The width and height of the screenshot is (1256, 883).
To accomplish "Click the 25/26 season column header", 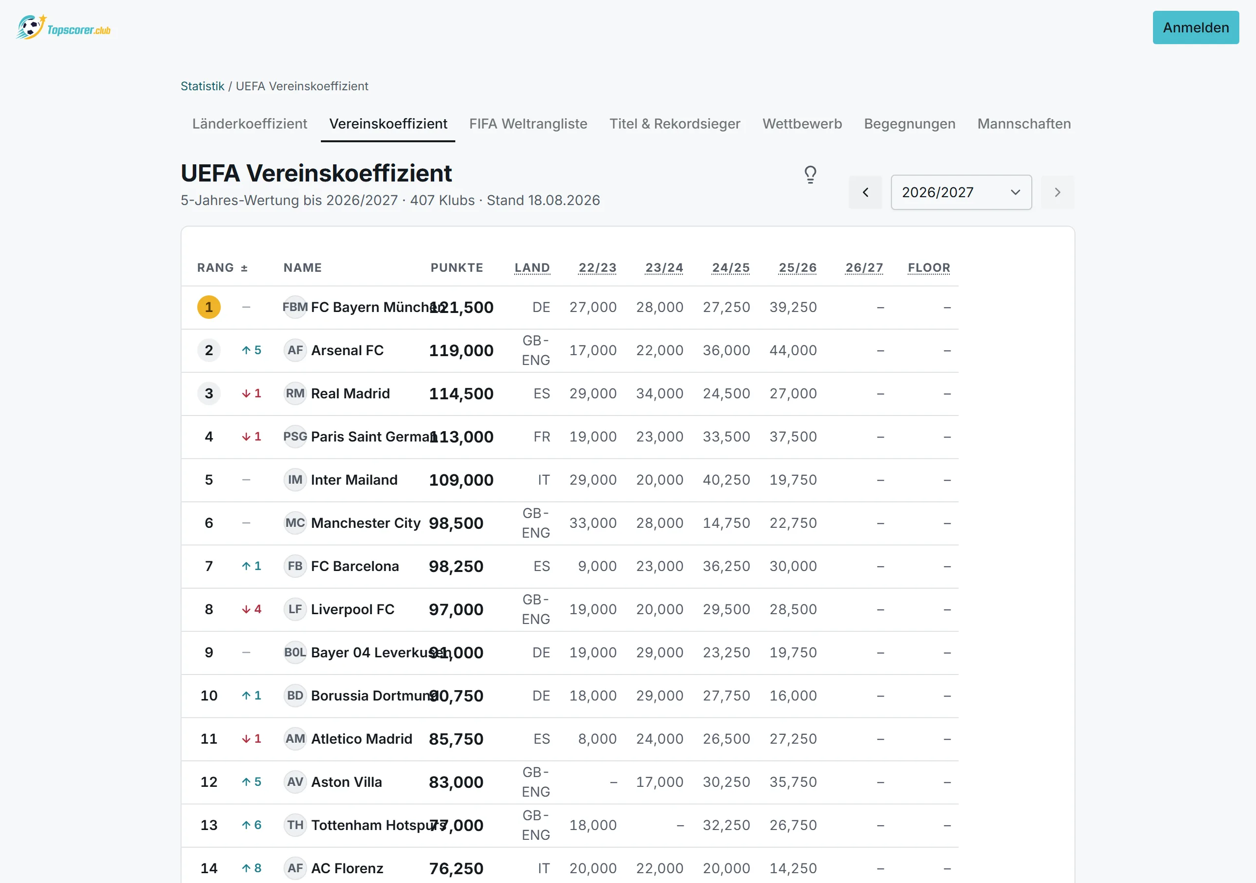I will tap(798, 267).
